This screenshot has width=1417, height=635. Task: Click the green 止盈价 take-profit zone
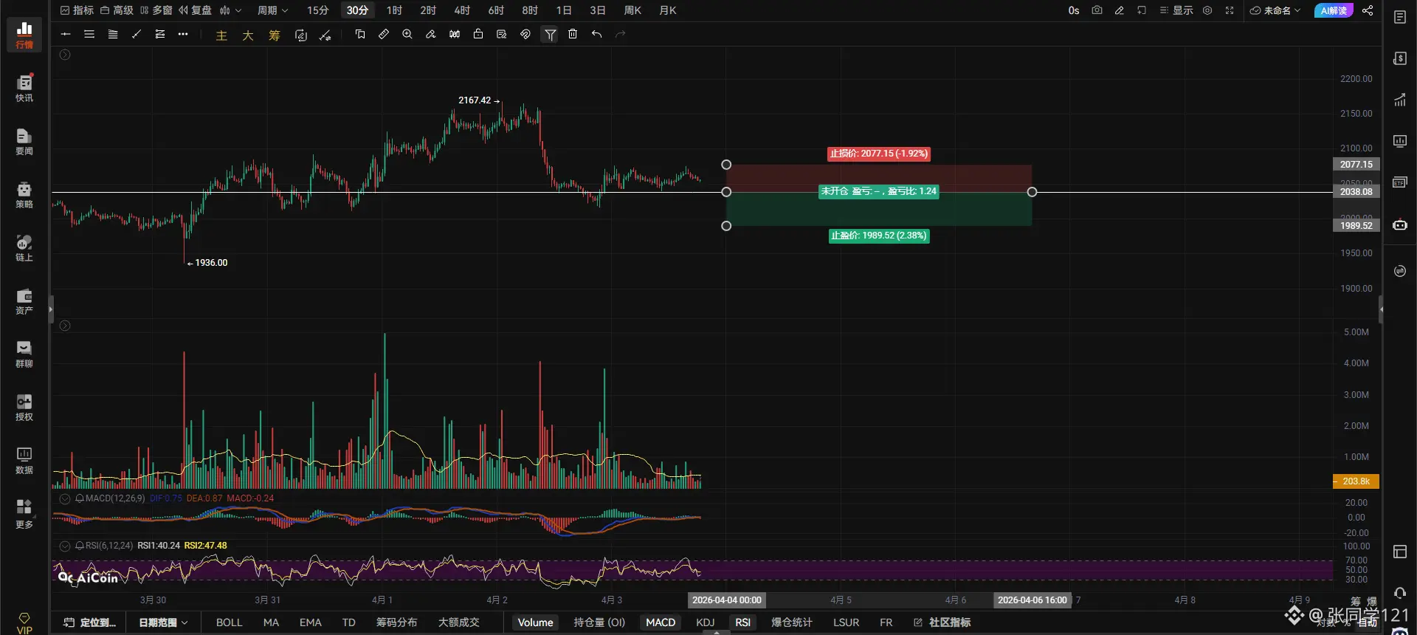click(878, 209)
